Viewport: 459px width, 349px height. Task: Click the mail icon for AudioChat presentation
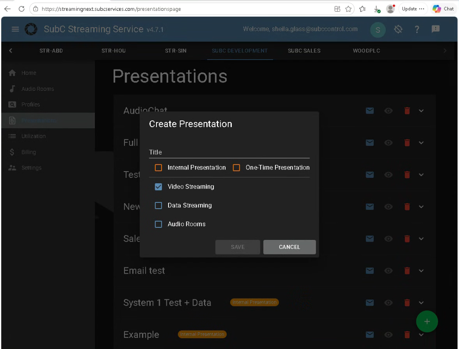370,111
